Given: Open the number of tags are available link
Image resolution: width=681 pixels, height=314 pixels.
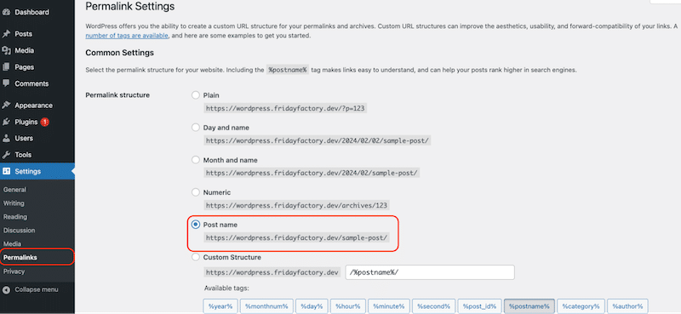Looking at the screenshot, I should 127,36.
